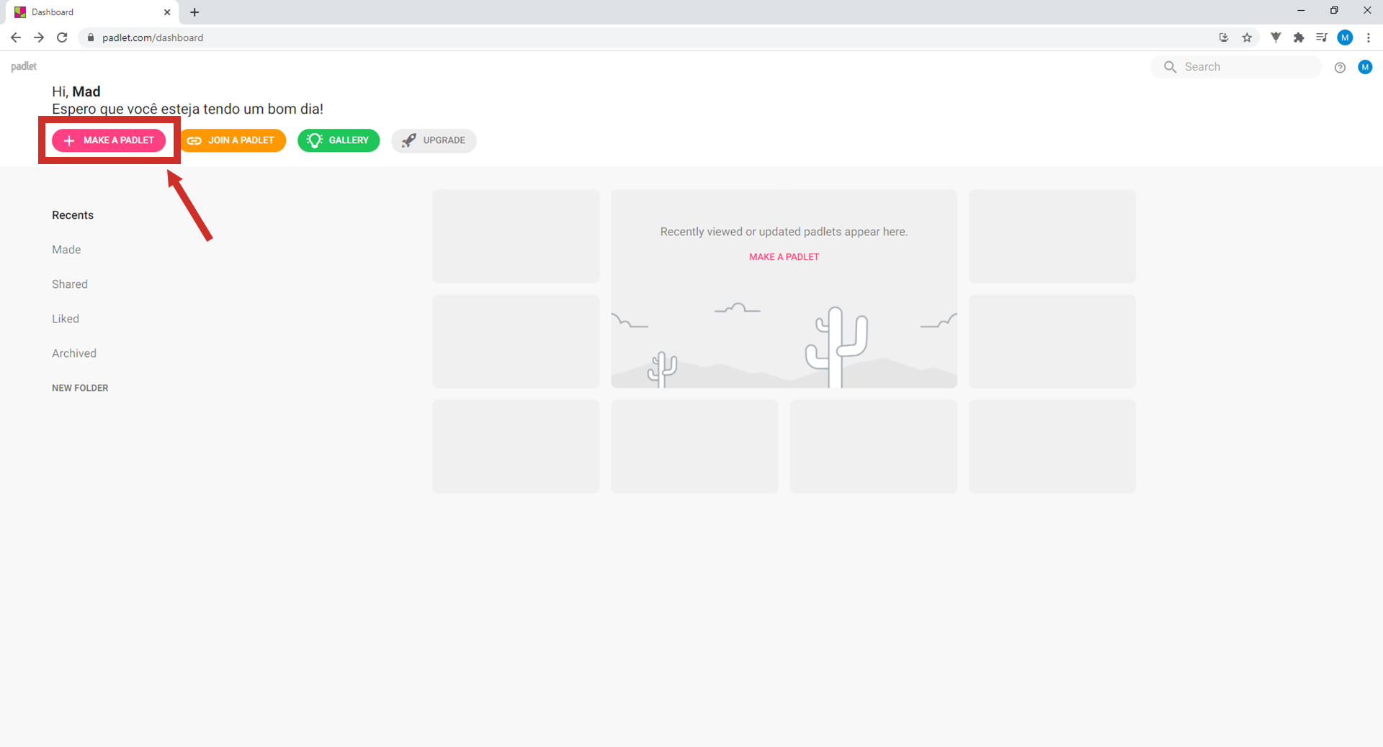Open the green GALLERY button
The width and height of the screenshot is (1383, 747).
tap(339, 140)
